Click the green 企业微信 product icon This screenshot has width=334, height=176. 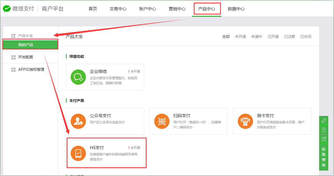pos(78,77)
